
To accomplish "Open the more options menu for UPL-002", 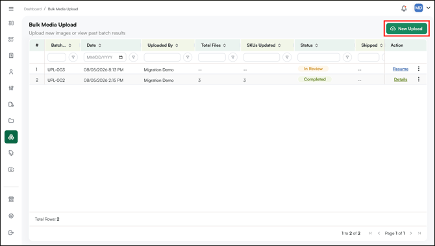I will click(x=419, y=79).
